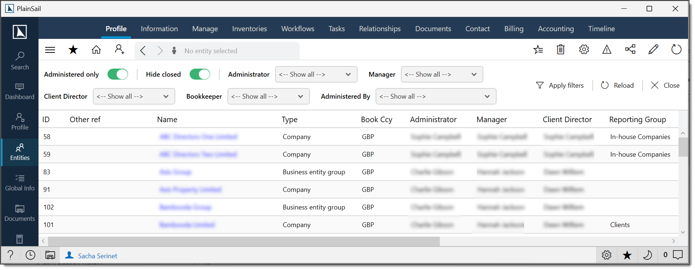695x270 pixels.
Task: Toggle the Administered only switch
Action: pyautogui.click(x=118, y=74)
